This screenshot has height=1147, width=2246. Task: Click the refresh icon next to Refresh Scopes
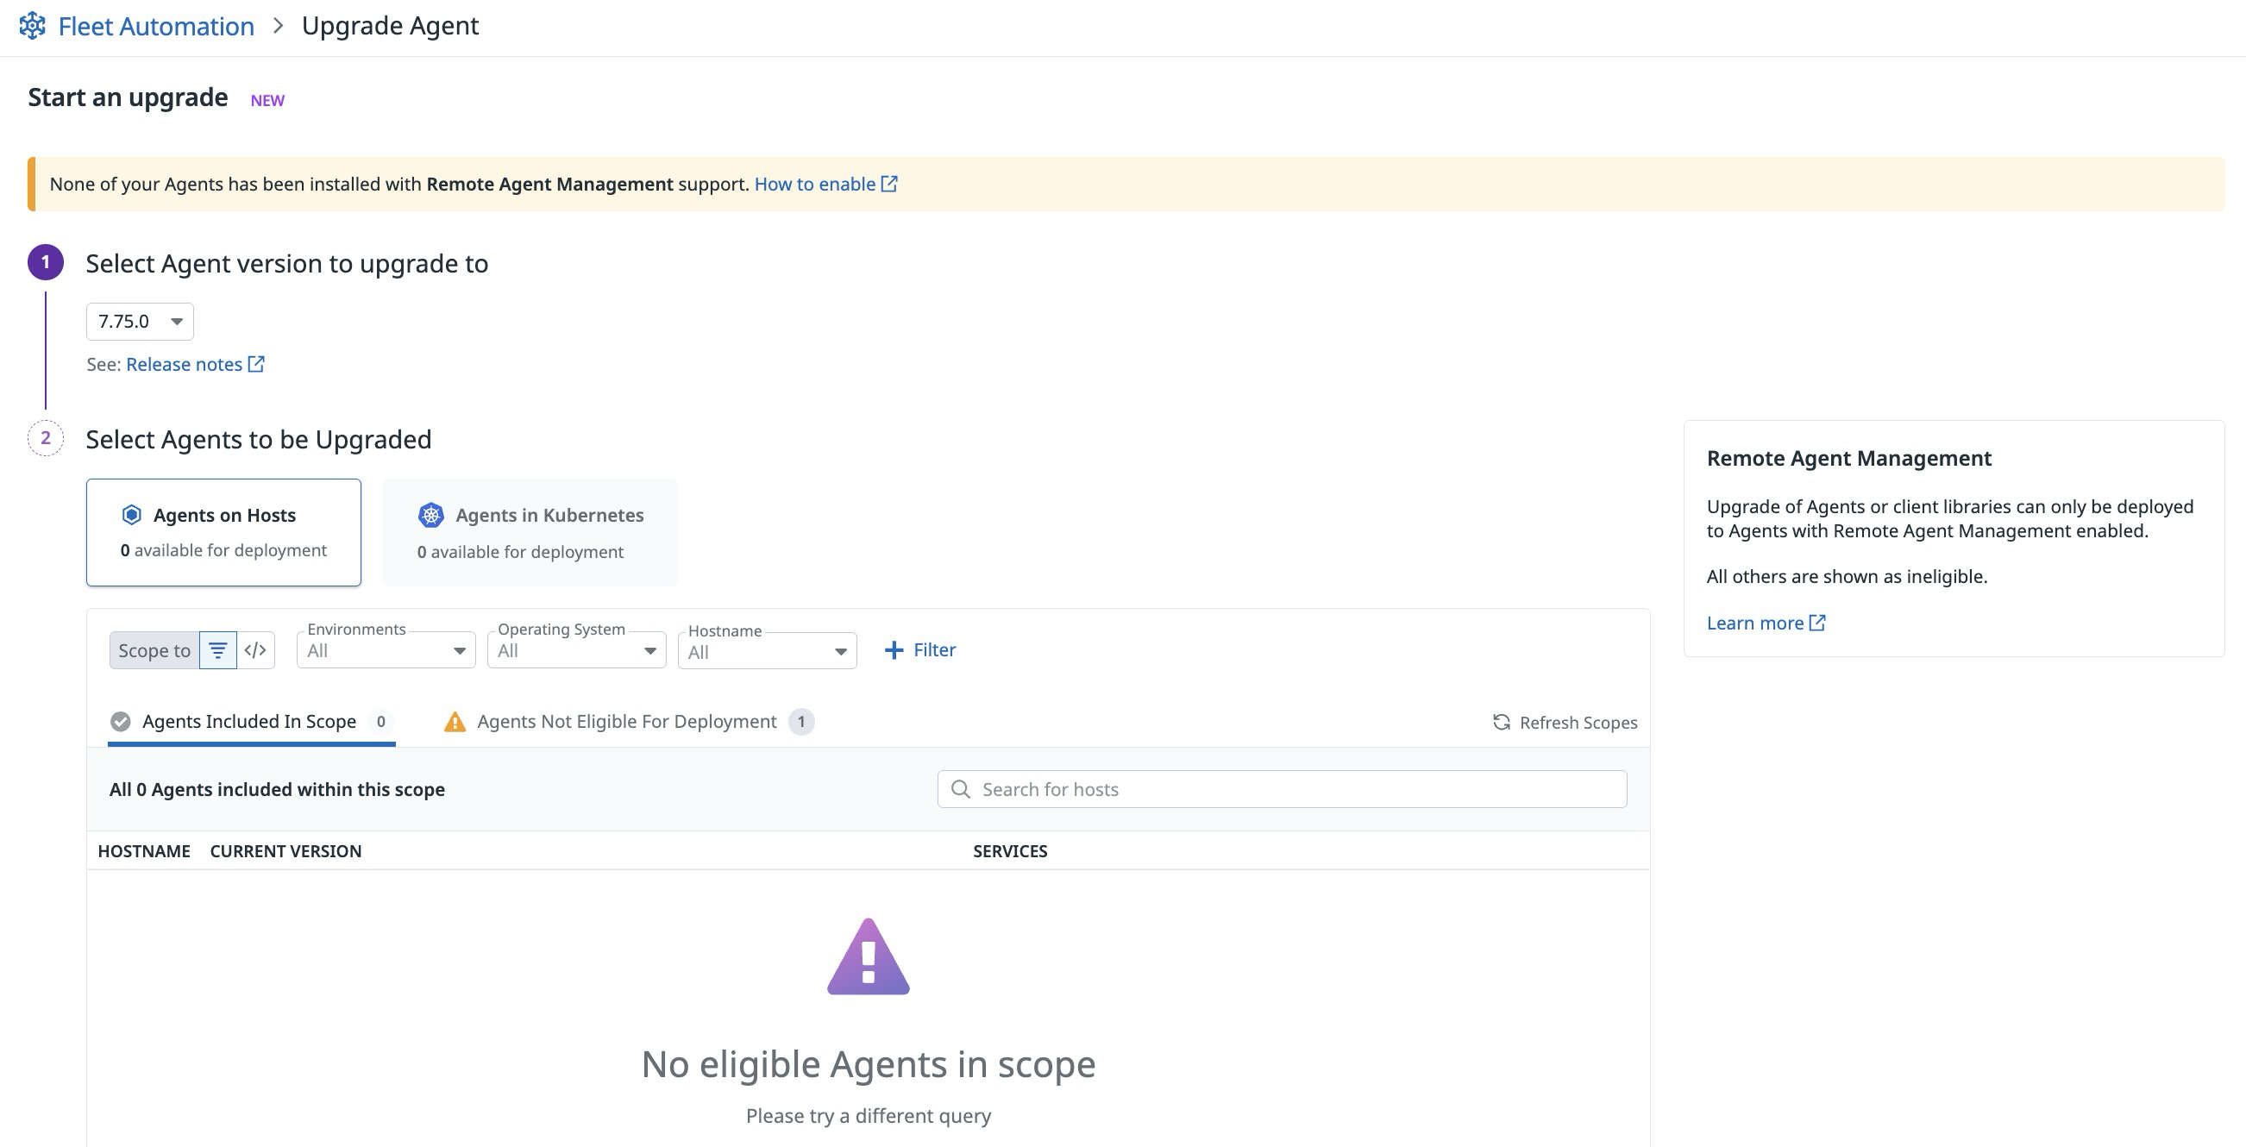pos(1501,722)
